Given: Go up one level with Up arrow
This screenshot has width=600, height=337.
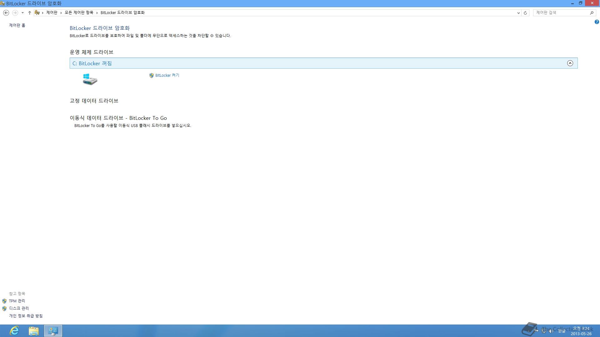Looking at the screenshot, I should pyautogui.click(x=30, y=13).
